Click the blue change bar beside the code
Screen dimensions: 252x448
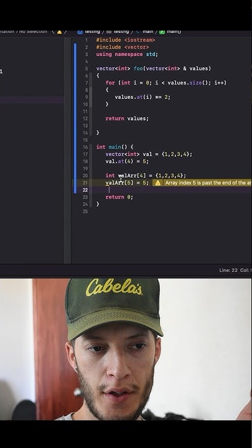(75, 118)
